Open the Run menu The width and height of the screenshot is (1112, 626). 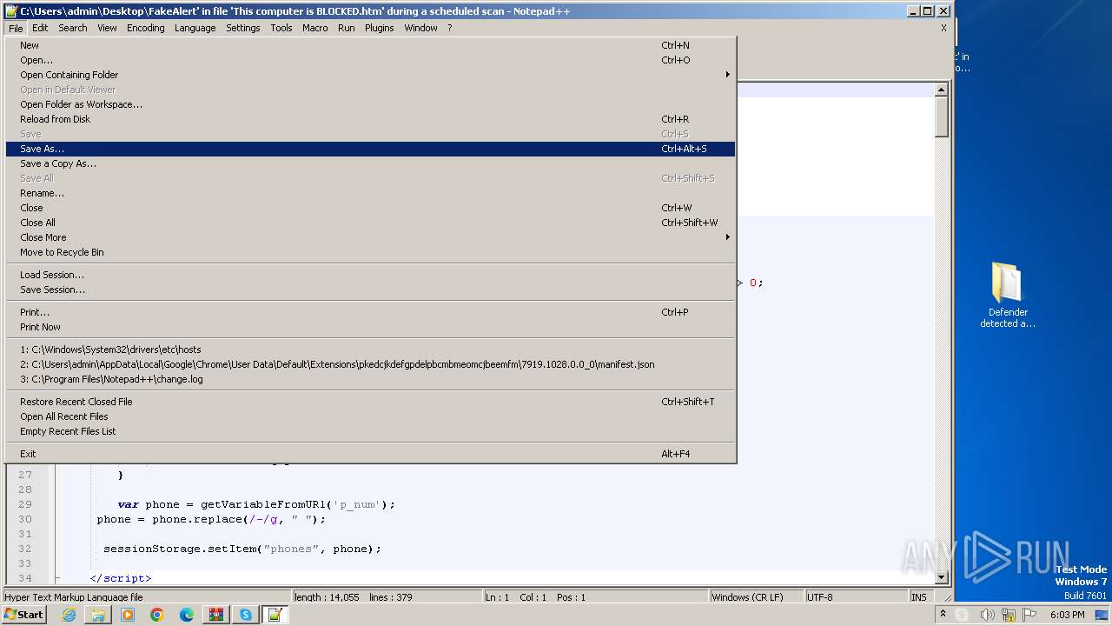346,28
